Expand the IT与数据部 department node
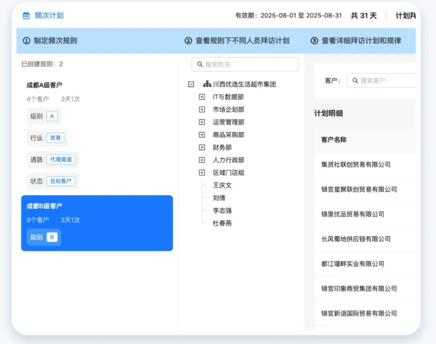Image resolution: width=436 pixels, height=344 pixels. pyautogui.click(x=202, y=97)
